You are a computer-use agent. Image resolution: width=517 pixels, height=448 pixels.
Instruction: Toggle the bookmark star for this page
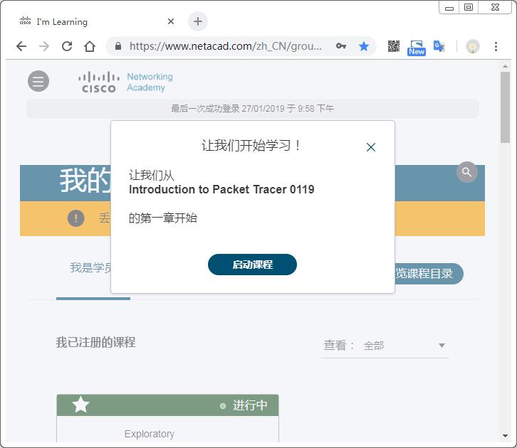pos(364,46)
